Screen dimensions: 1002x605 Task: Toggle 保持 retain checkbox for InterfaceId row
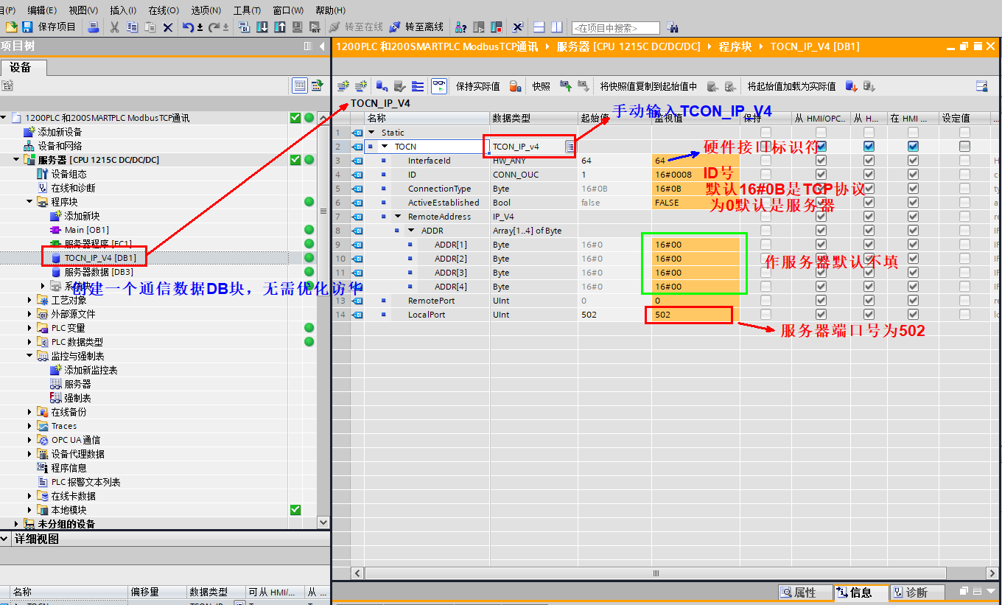tap(765, 161)
